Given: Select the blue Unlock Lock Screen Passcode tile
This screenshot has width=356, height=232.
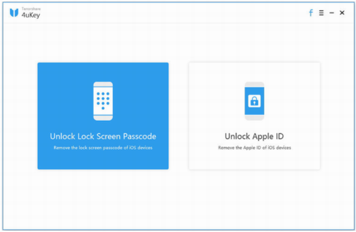Looking at the screenshot, I should click(103, 116).
